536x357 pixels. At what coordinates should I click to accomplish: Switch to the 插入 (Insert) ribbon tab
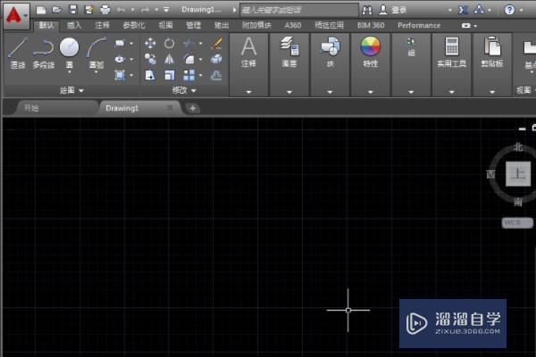74,25
